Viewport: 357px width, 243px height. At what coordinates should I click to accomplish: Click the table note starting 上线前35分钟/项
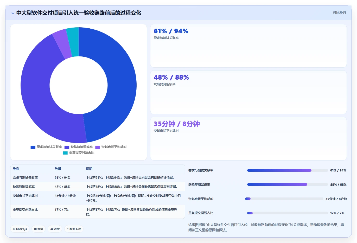pyautogui.click(x=133, y=198)
